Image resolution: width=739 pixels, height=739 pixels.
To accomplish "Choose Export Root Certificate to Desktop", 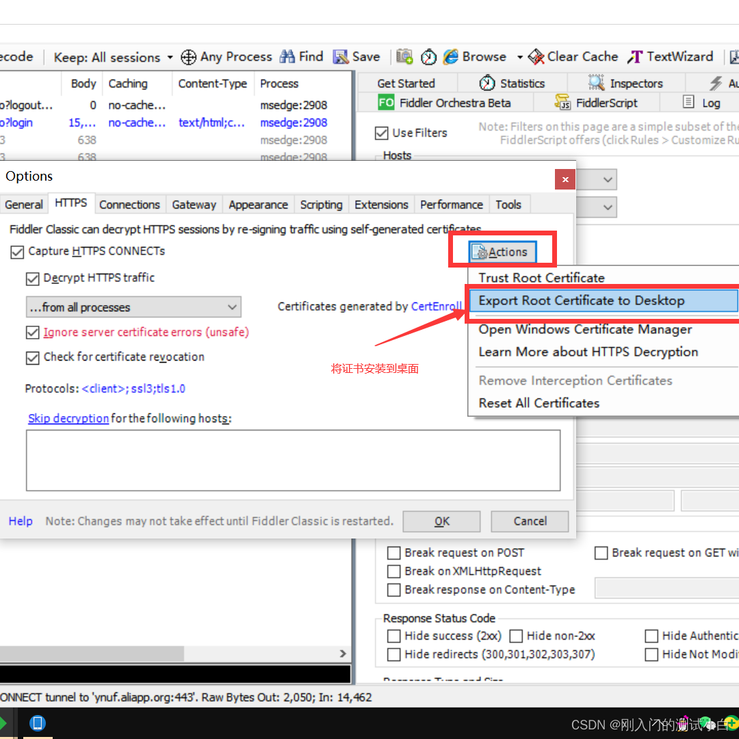I will pyautogui.click(x=604, y=300).
